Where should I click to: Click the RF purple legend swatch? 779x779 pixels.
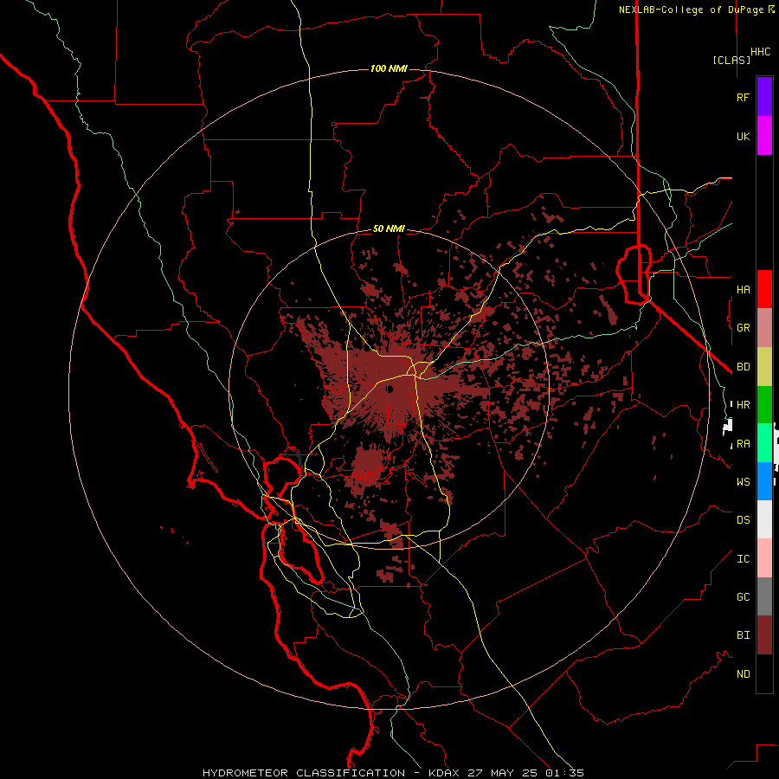point(764,97)
